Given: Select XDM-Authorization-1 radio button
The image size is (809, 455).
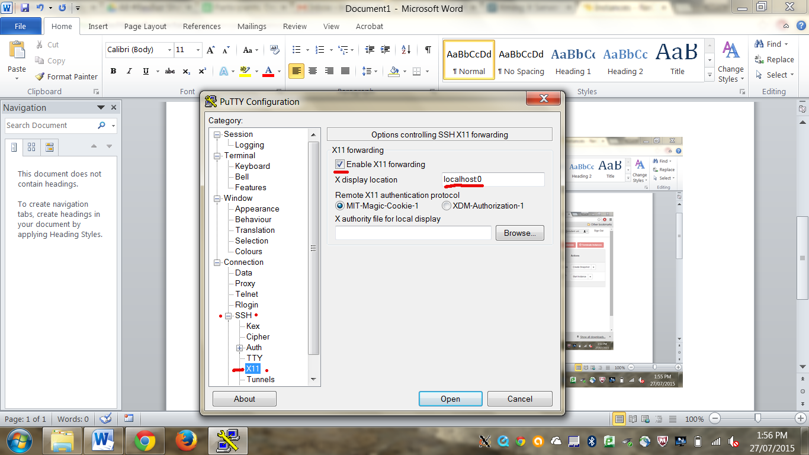Looking at the screenshot, I should tap(447, 206).
